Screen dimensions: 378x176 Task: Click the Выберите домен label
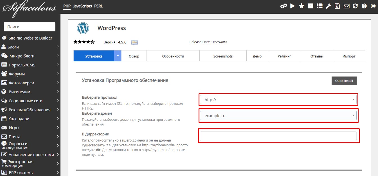pyautogui.click(x=97, y=114)
